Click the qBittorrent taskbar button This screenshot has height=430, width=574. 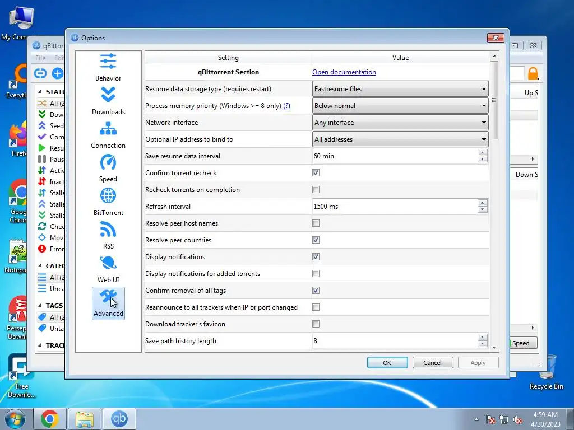point(119,419)
